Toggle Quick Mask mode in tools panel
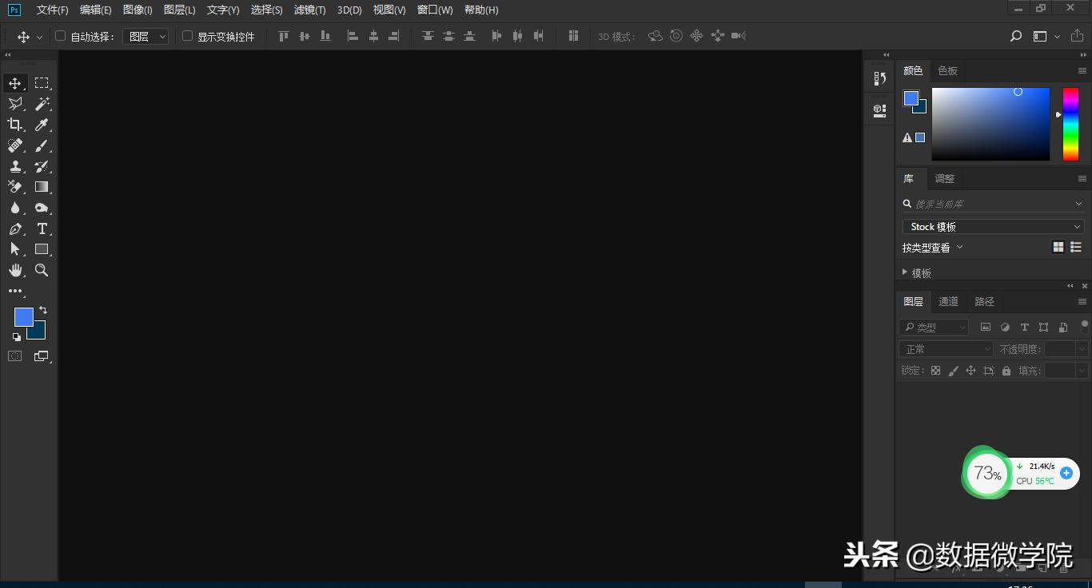 [15, 356]
